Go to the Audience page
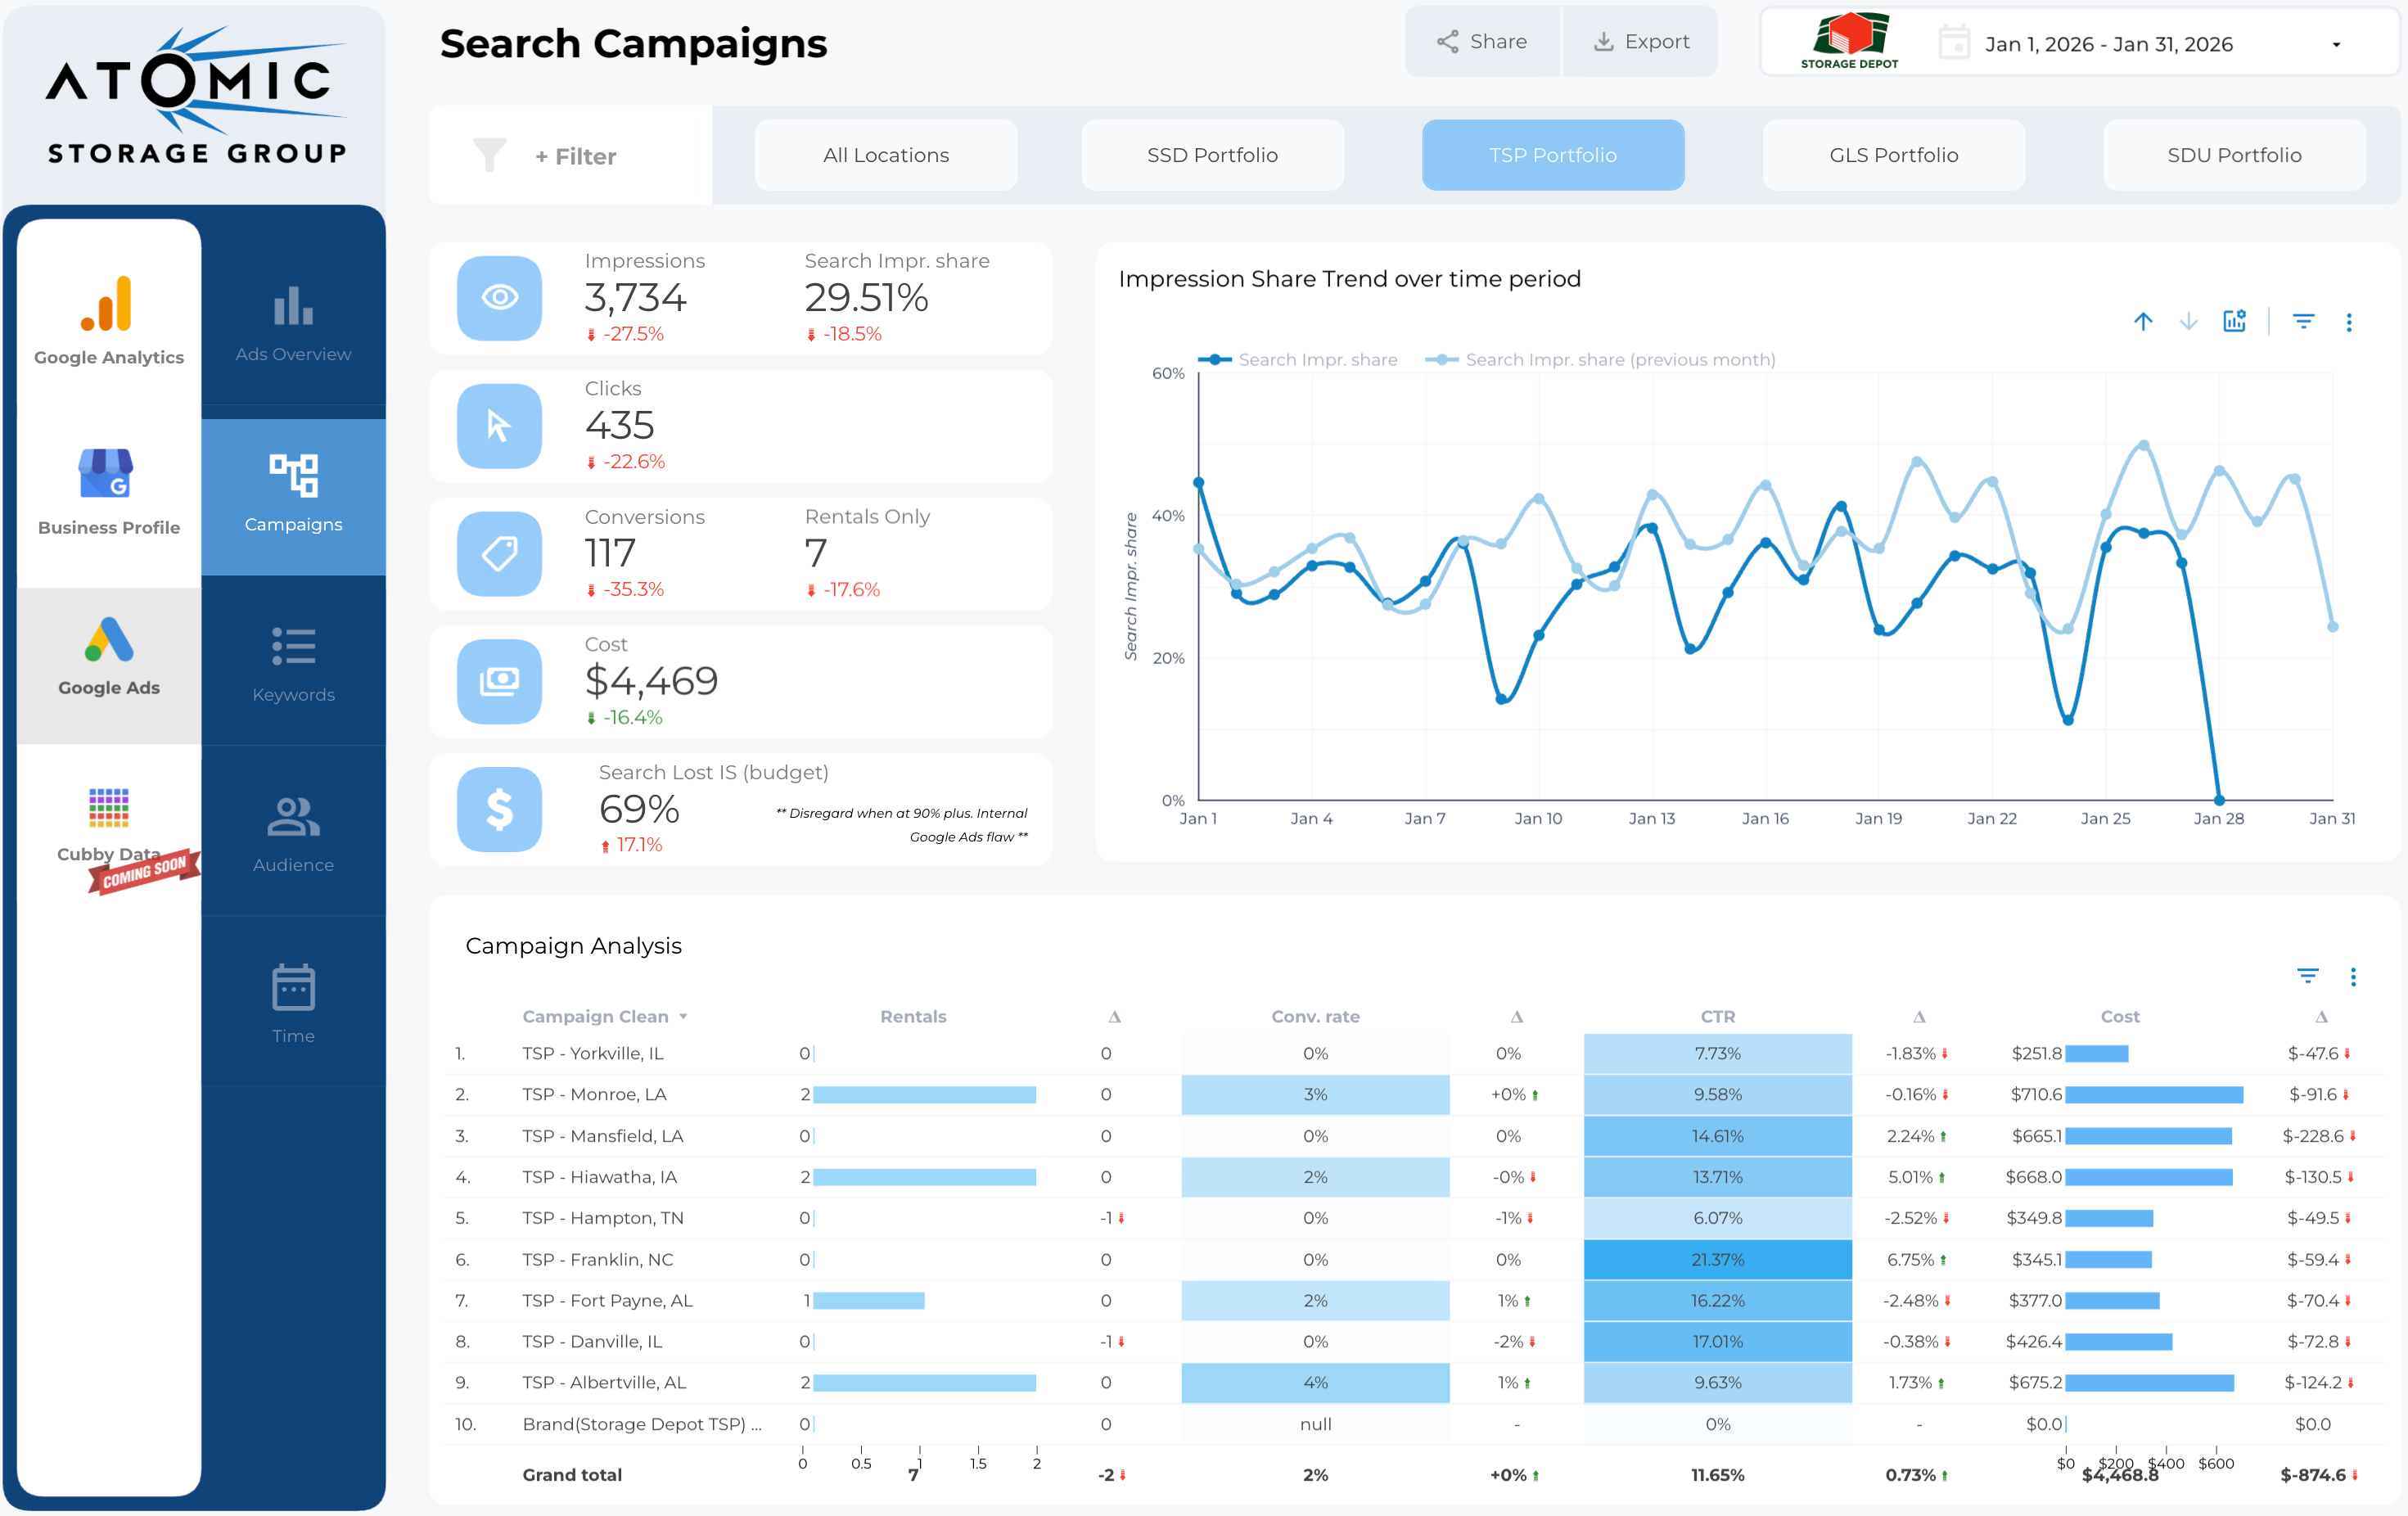Screen dimensions: 2408x1516 coord(293,834)
